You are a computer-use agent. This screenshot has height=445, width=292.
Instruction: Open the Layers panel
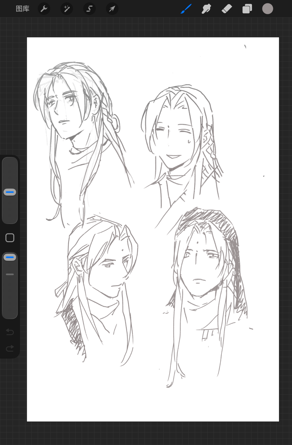pos(247,9)
